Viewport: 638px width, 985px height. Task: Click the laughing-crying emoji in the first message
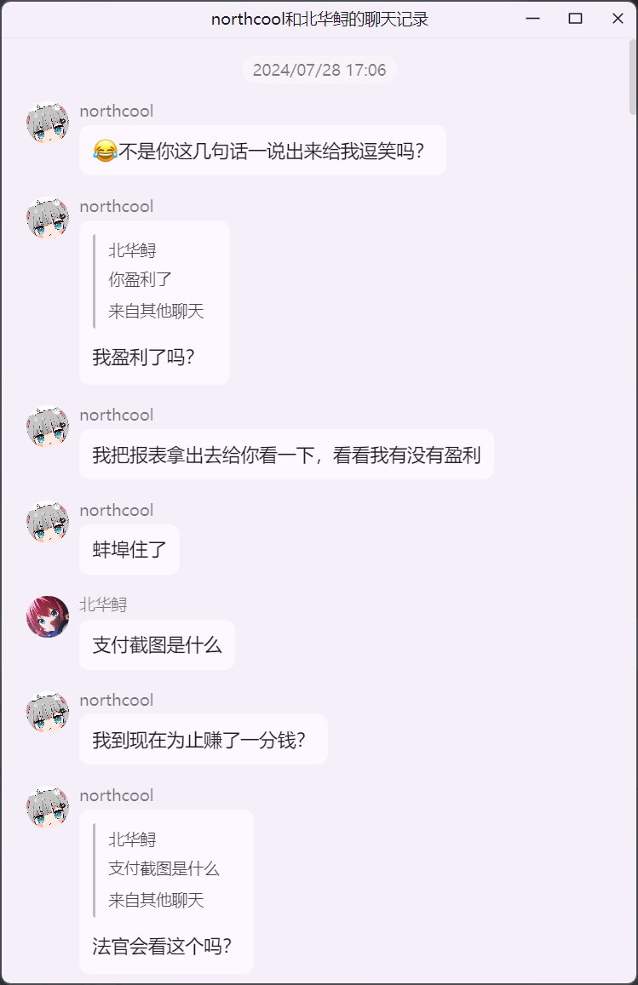tap(105, 151)
